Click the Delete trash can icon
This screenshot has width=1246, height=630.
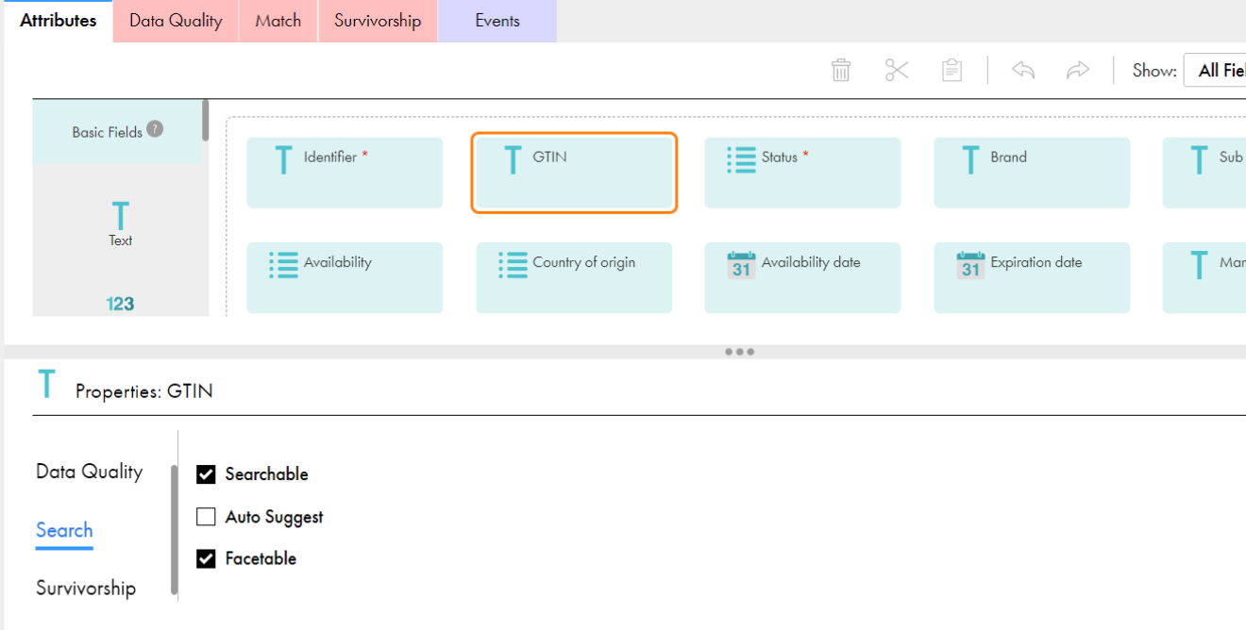point(841,70)
